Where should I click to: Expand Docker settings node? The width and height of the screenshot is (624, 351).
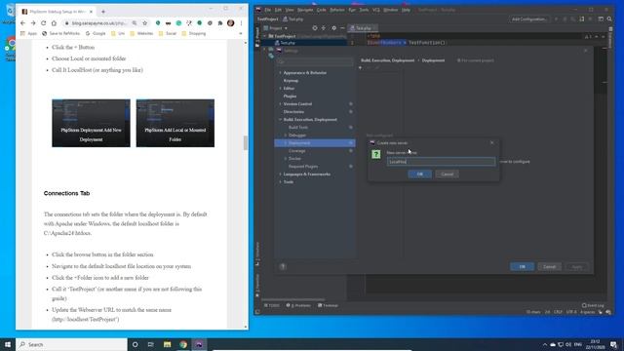click(x=286, y=158)
